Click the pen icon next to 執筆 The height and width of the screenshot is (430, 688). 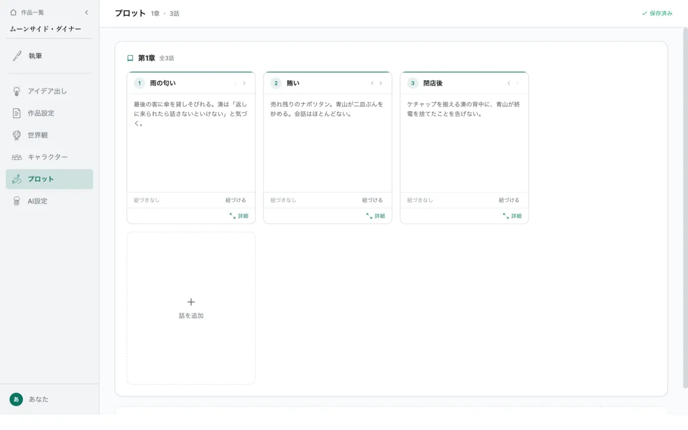pyautogui.click(x=17, y=56)
